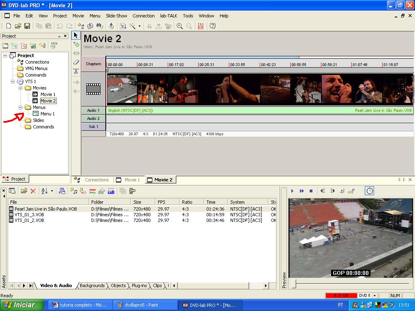
Task: Select the scissors cut tool
Action: pos(76,71)
